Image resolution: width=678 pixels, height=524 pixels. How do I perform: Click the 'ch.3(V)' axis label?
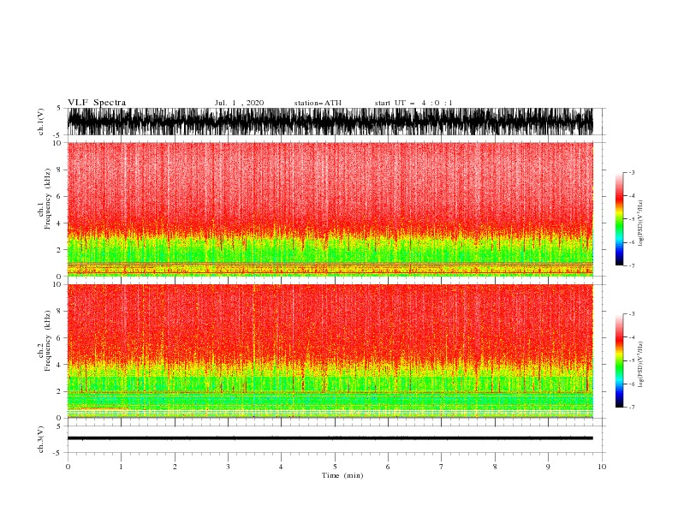point(41,439)
